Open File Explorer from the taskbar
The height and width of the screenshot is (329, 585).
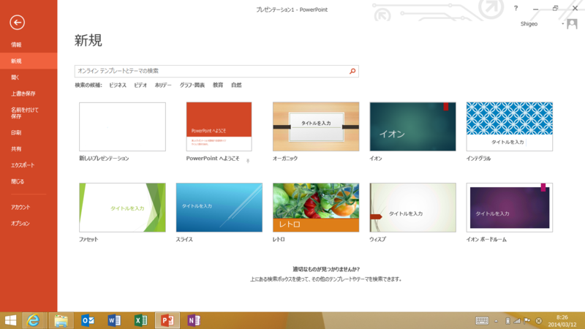[61, 320]
